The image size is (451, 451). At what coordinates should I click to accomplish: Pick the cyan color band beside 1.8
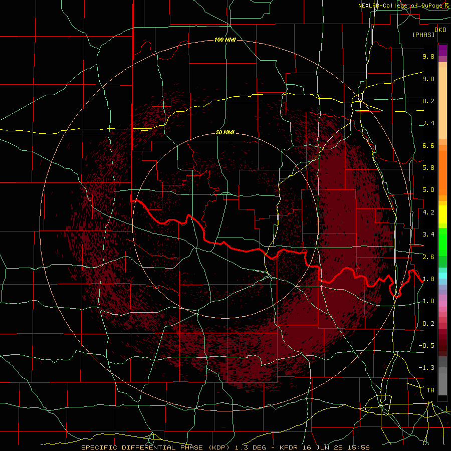pos(442,276)
